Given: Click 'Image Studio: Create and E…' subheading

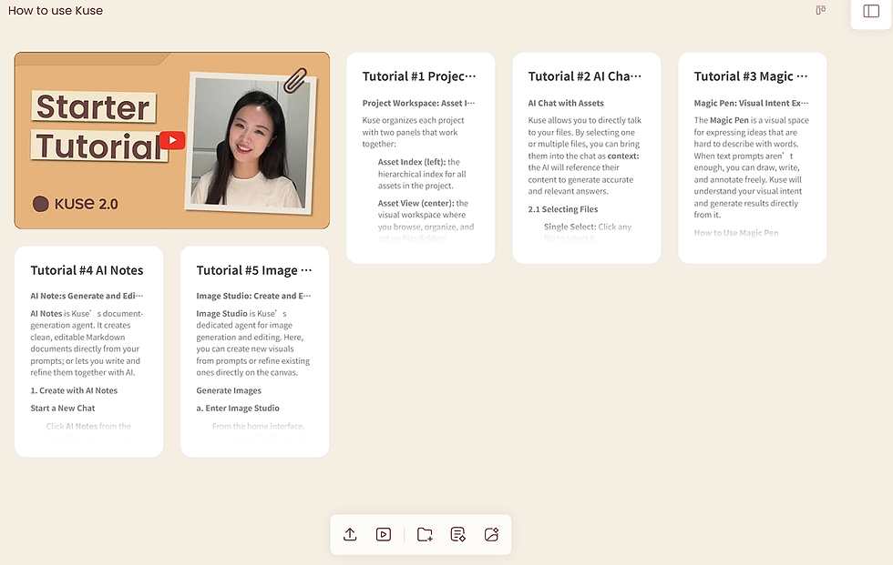Looking at the screenshot, I should point(253,296).
